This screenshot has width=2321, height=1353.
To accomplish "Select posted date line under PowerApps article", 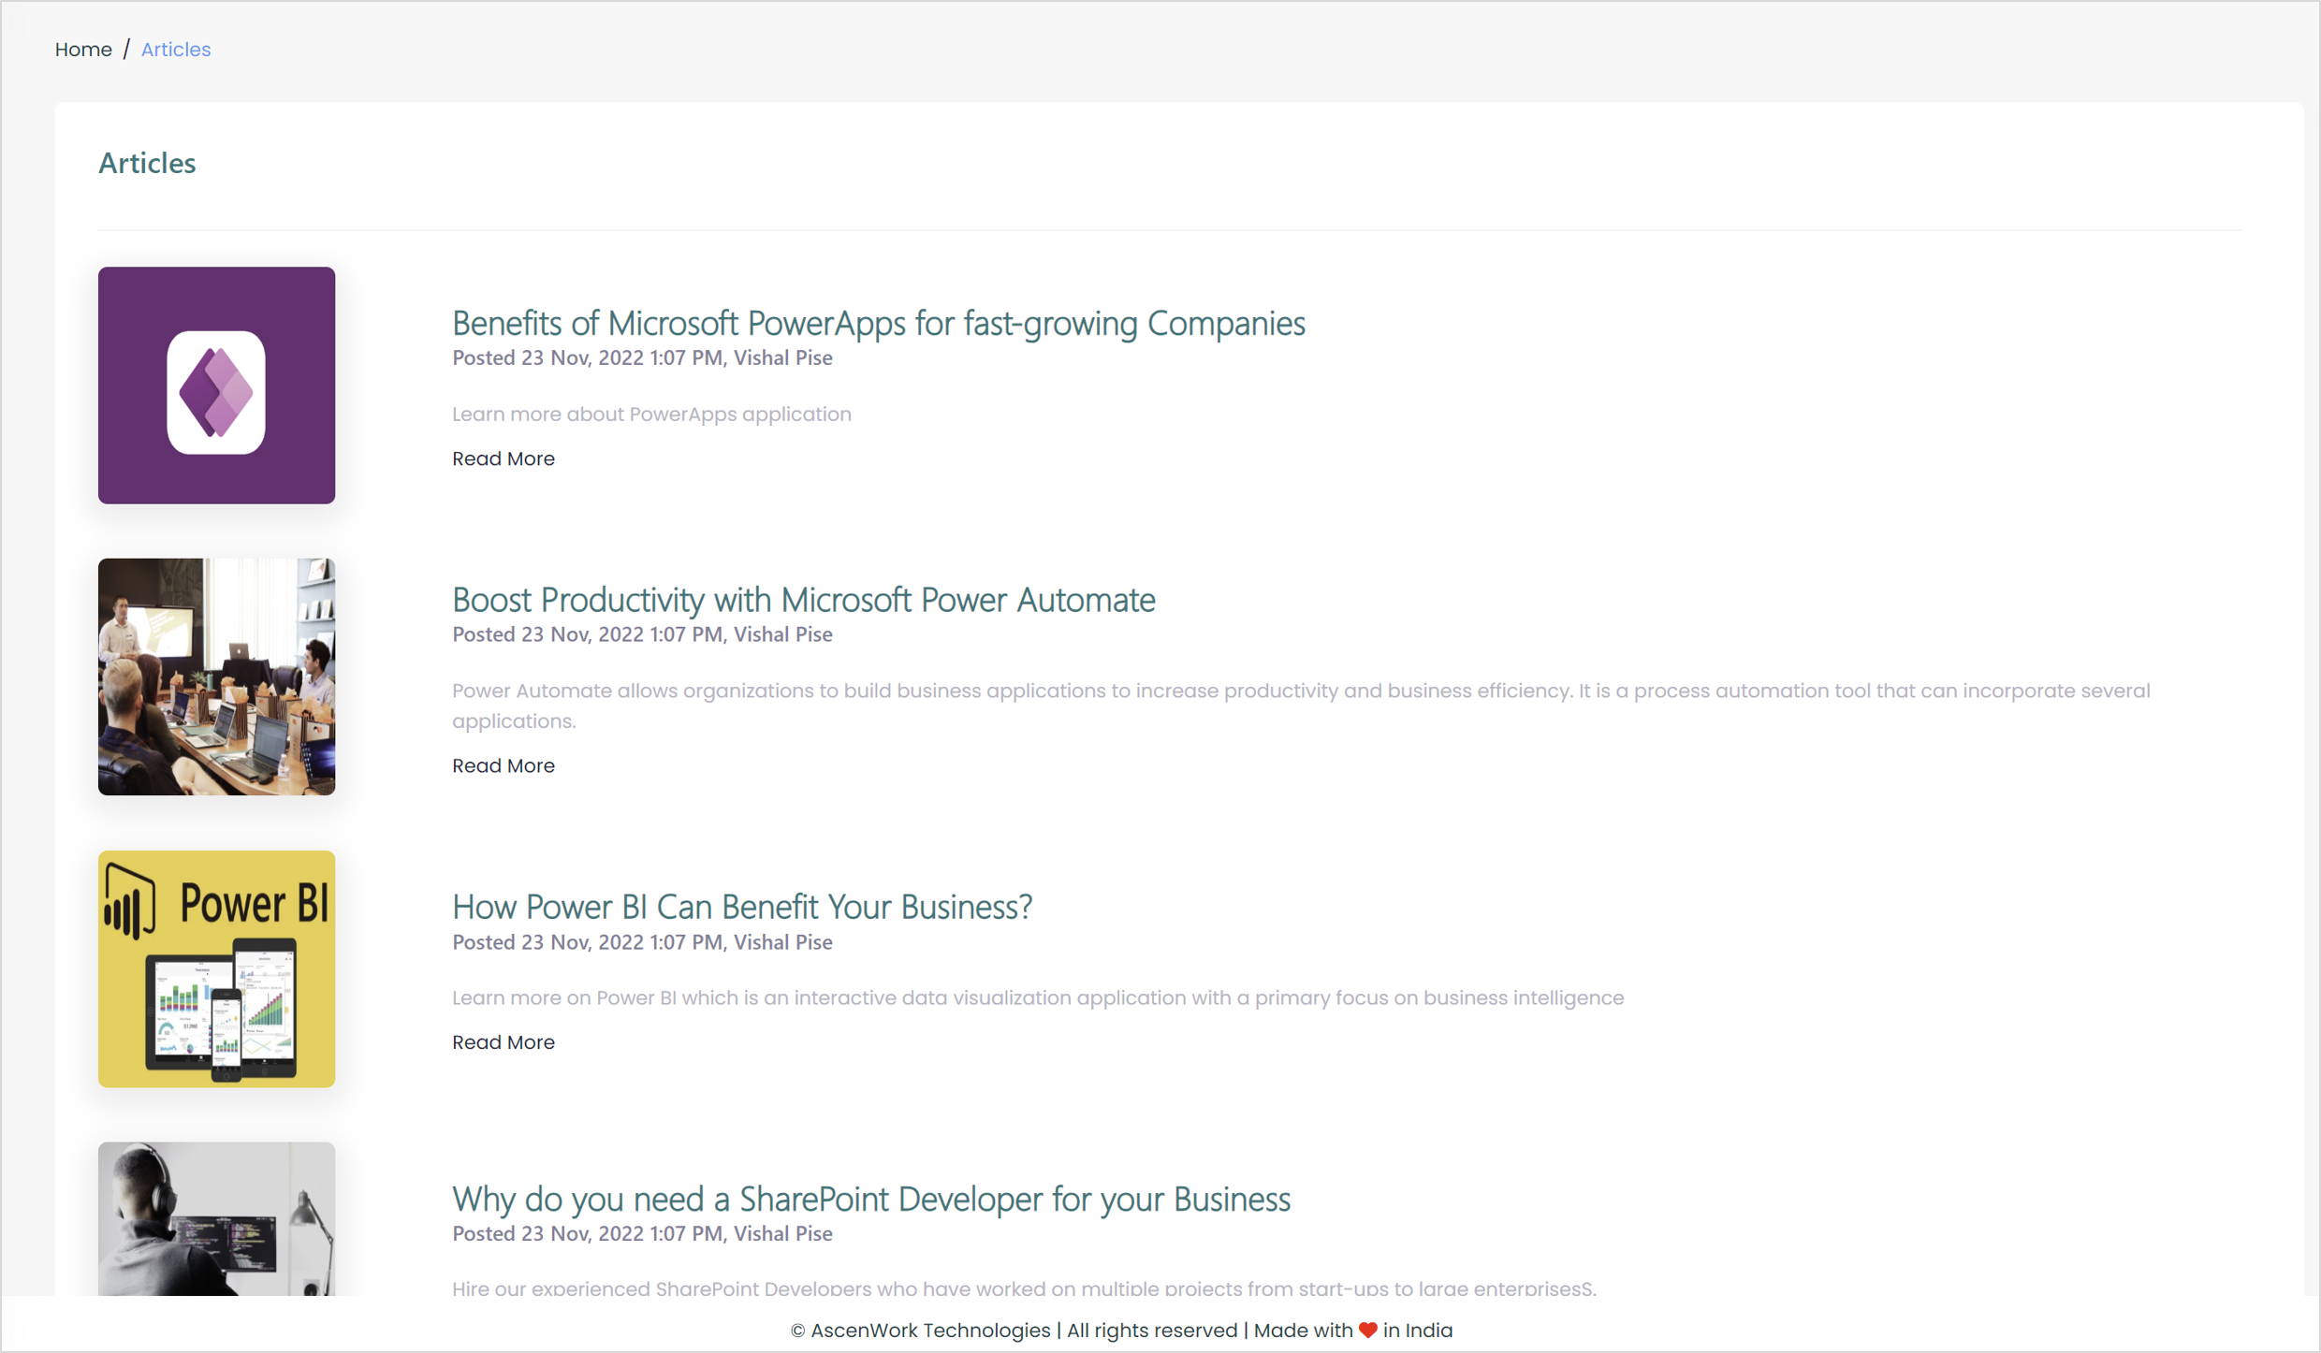I will point(642,358).
